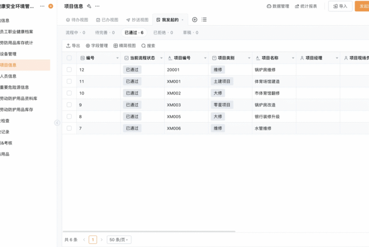Click project number cell 20001
The height and width of the screenshot is (247, 369).
pyautogui.click(x=173, y=70)
